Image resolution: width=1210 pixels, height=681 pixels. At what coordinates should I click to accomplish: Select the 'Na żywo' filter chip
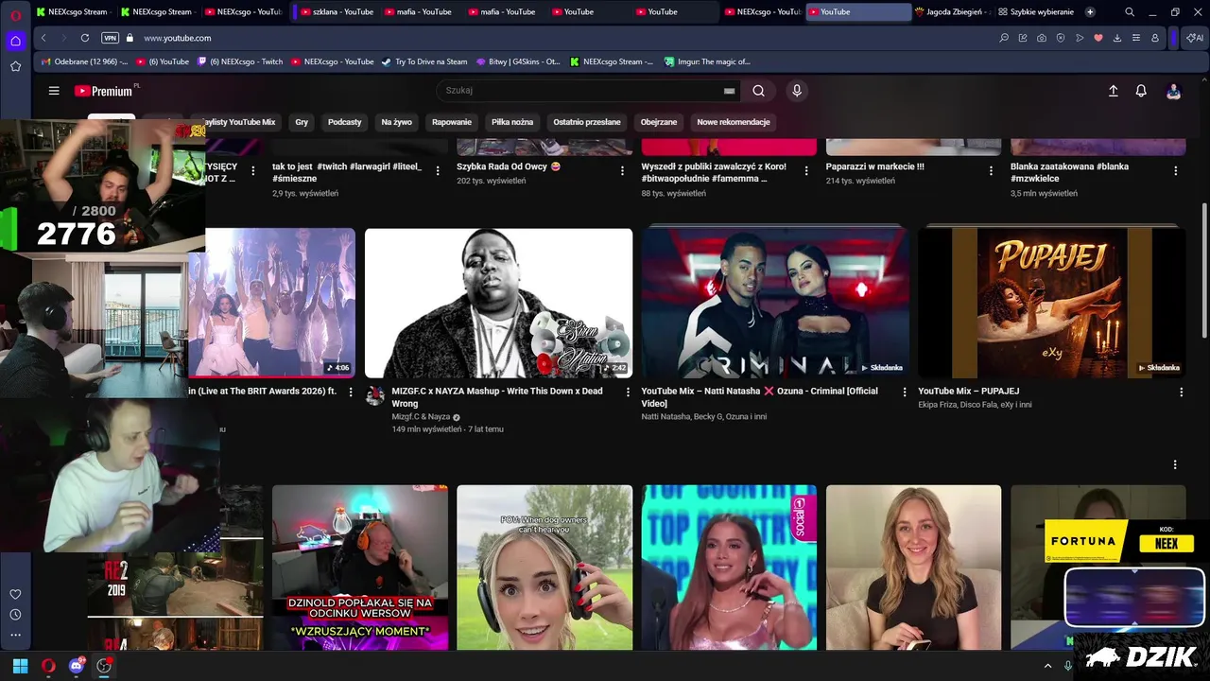pyautogui.click(x=397, y=122)
